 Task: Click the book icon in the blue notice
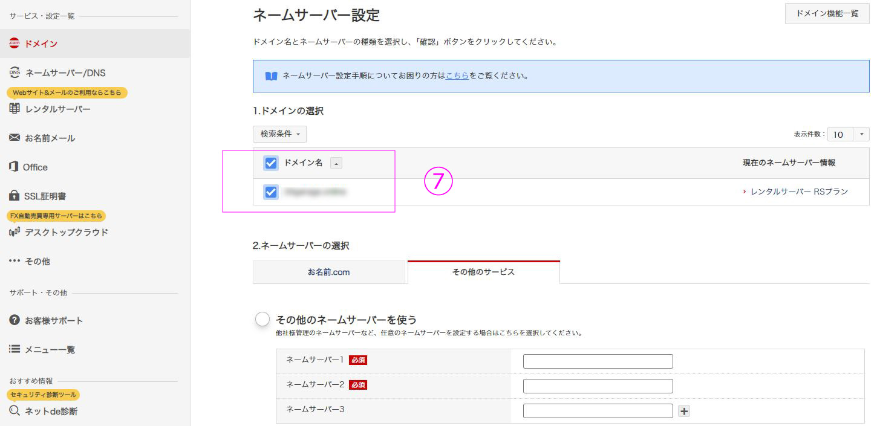(271, 76)
